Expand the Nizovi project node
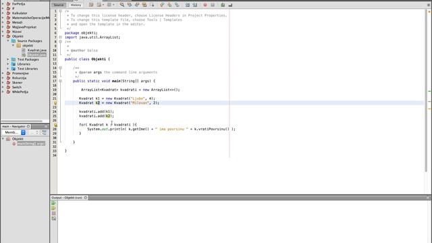 coord(3,32)
